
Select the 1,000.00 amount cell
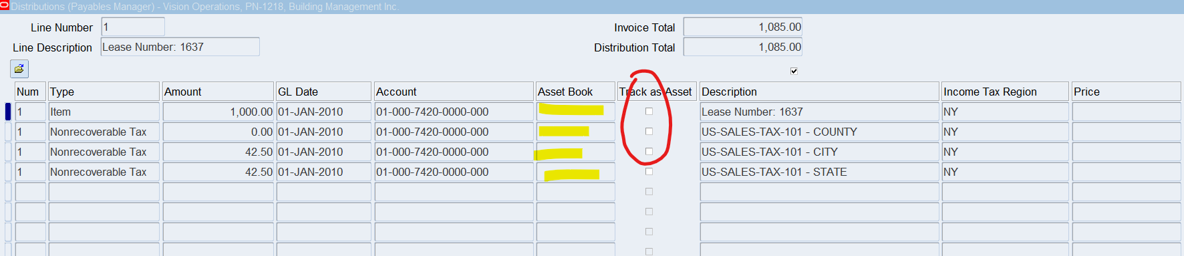click(218, 112)
